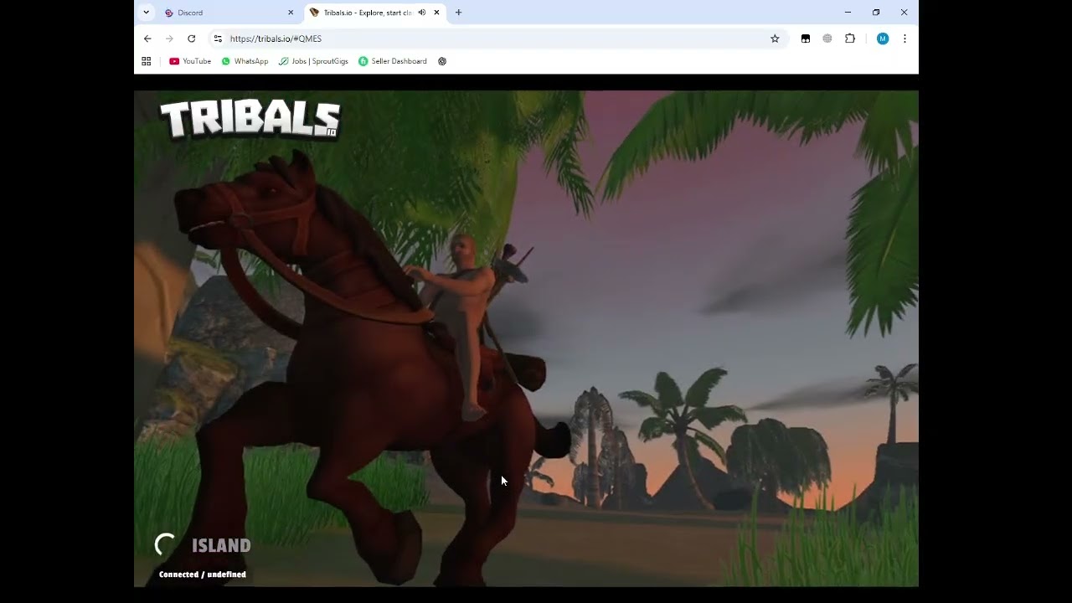
Task: Open Chrome three-dot menu
Action: [x=904, y=39]
